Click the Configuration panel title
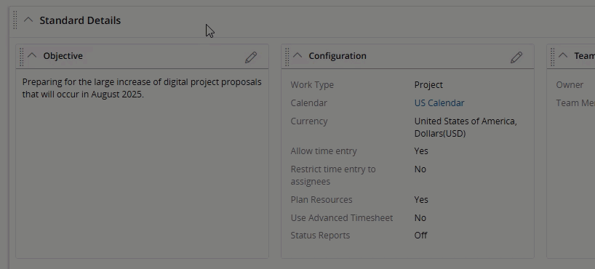 click(338, 56)
